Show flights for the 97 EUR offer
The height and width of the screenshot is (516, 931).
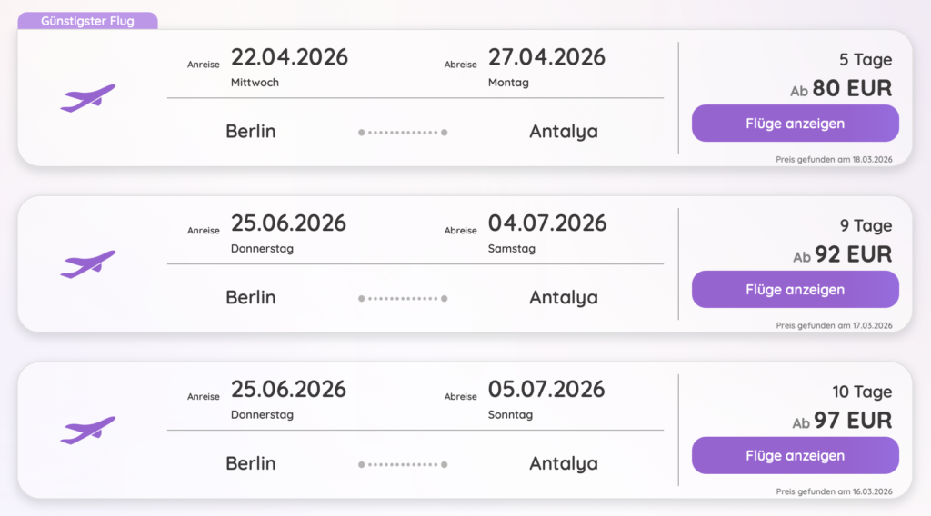tap(795, 456)
